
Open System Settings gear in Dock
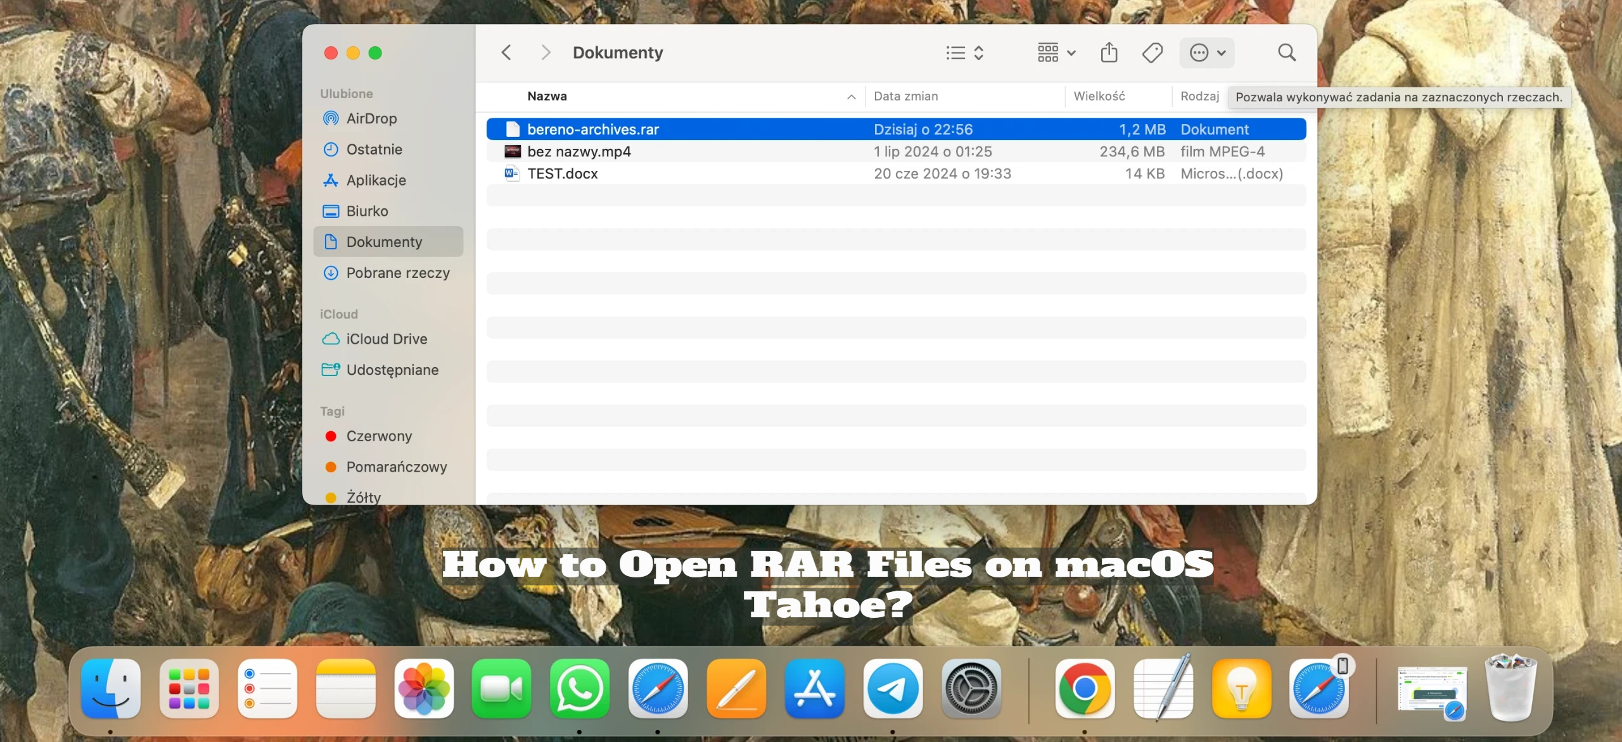[x=971, y=689]
